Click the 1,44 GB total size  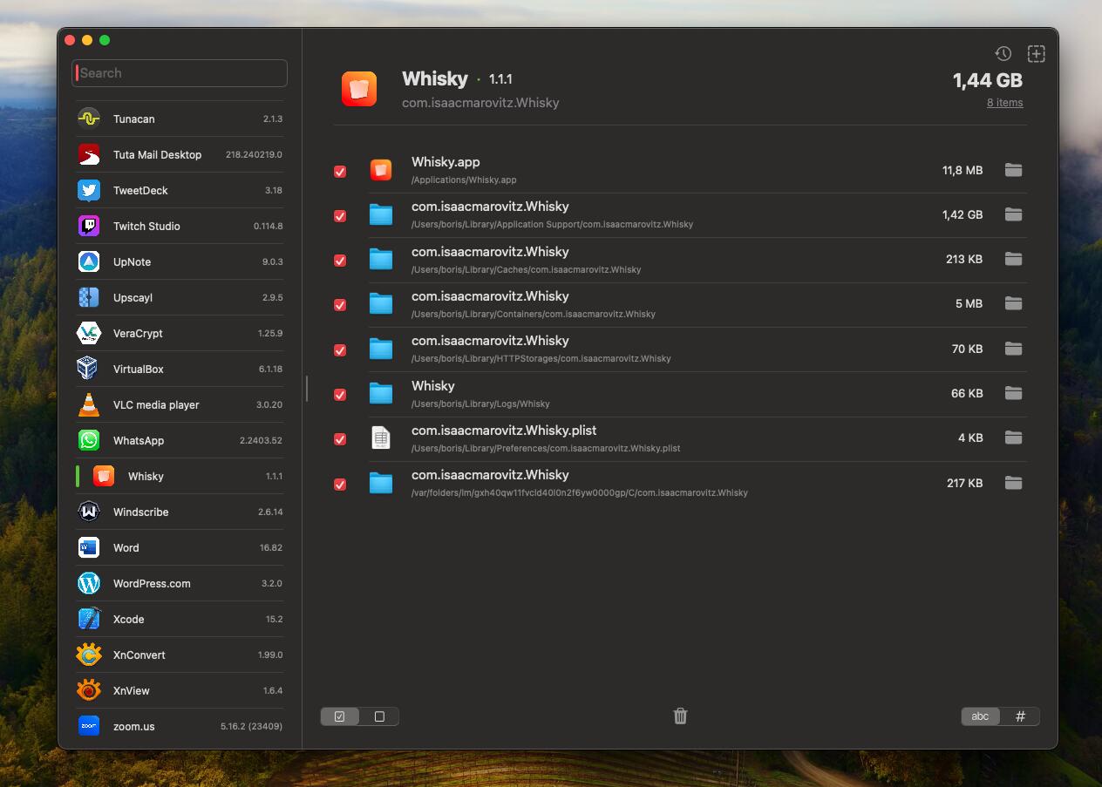[988, 80]
